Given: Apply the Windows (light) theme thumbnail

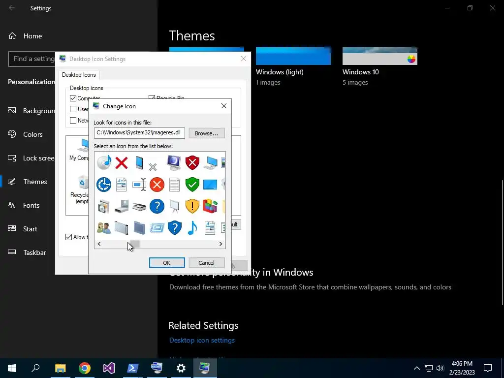Looking at the screenshot, I should point(293,56).
